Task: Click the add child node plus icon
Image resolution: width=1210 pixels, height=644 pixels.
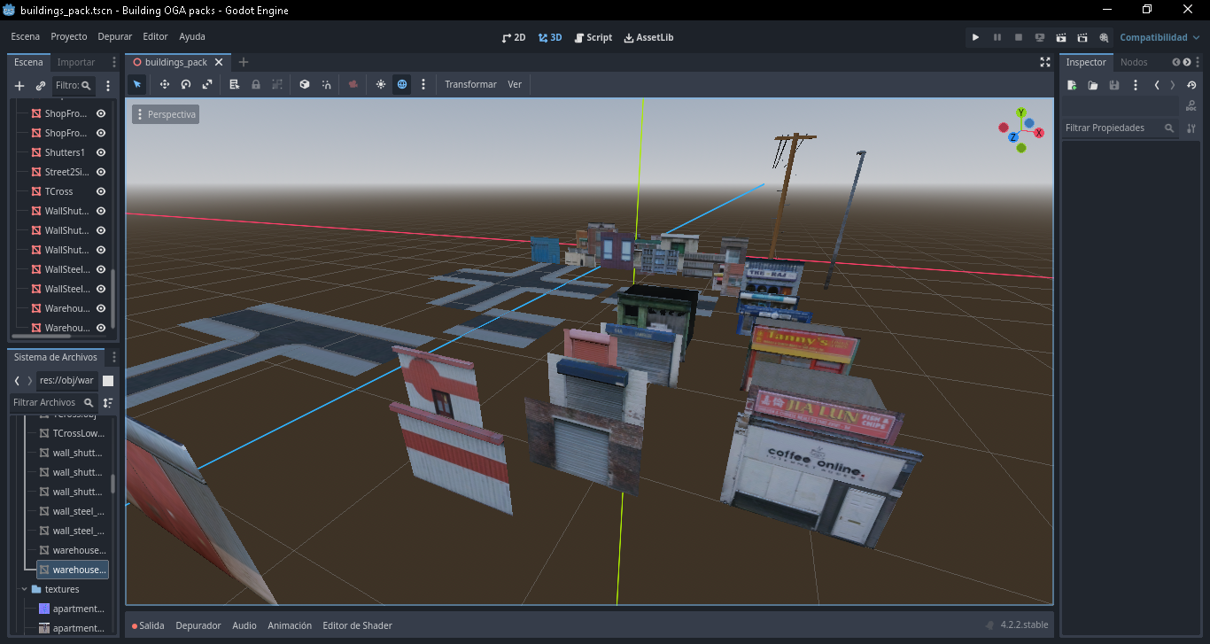Action: click(19, 86)
